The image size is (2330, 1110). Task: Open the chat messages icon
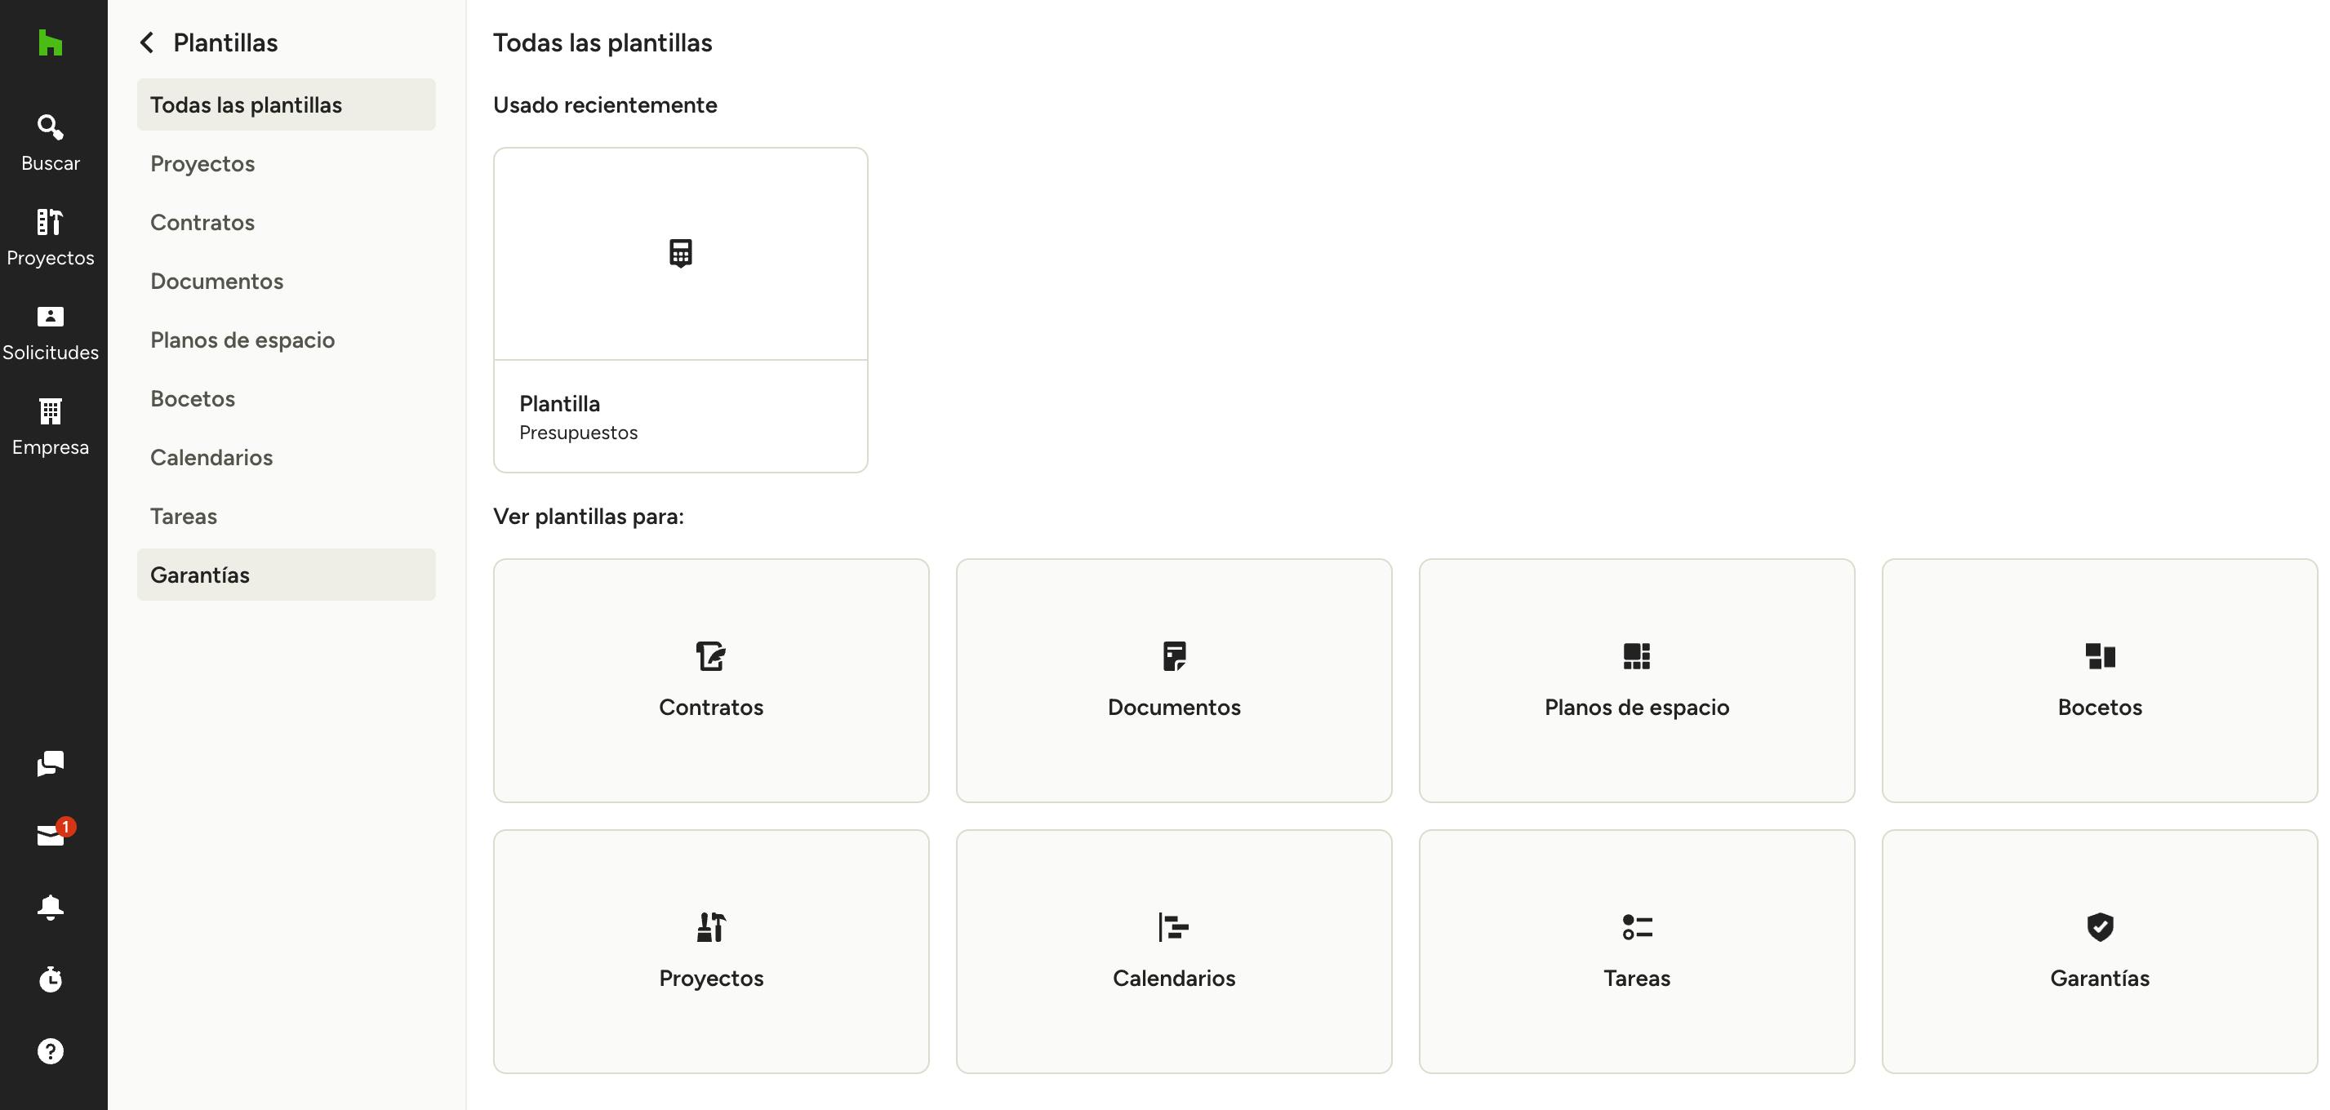pyautogui.click(x=51, y=764)
